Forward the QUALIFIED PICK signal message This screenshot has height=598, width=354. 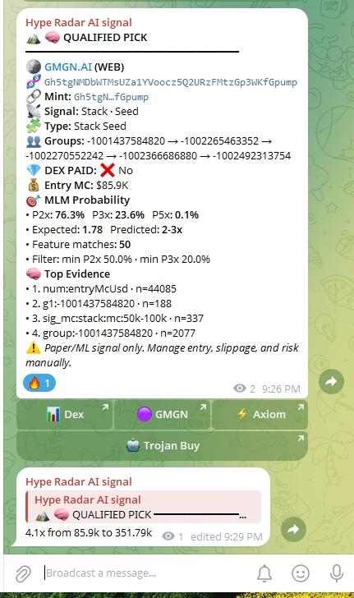[x=331, y=381]
